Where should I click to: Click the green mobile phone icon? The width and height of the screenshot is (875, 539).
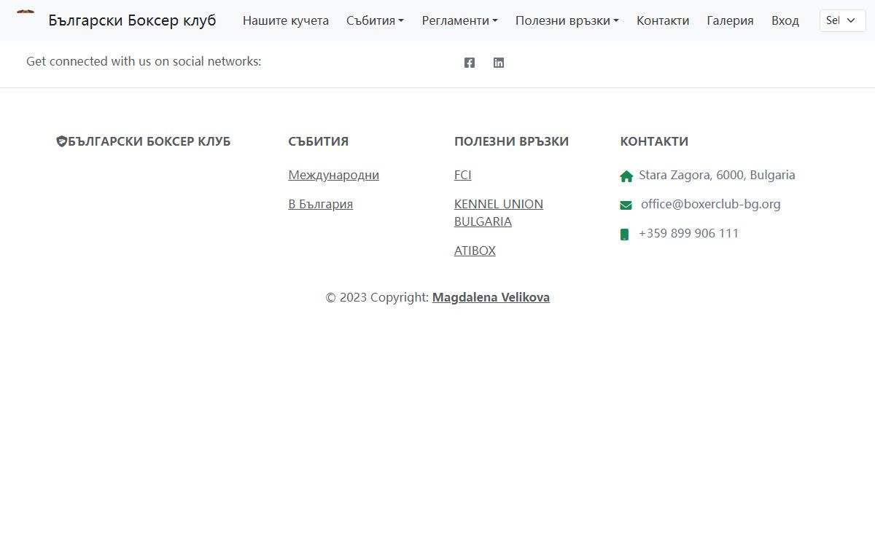point(624,235)
